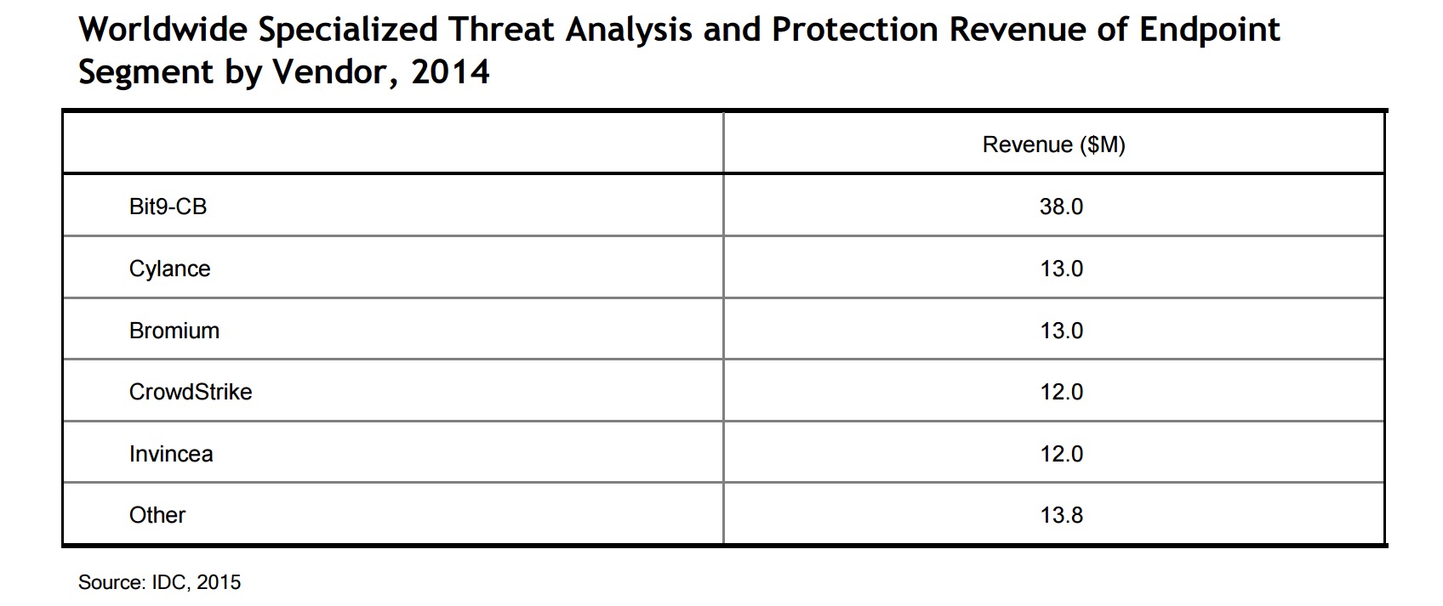Click Invincea's 12.0 revenue value
Image resolution: width=1443 pixels, height=606 pixels.
click(x=1061, y=454)
